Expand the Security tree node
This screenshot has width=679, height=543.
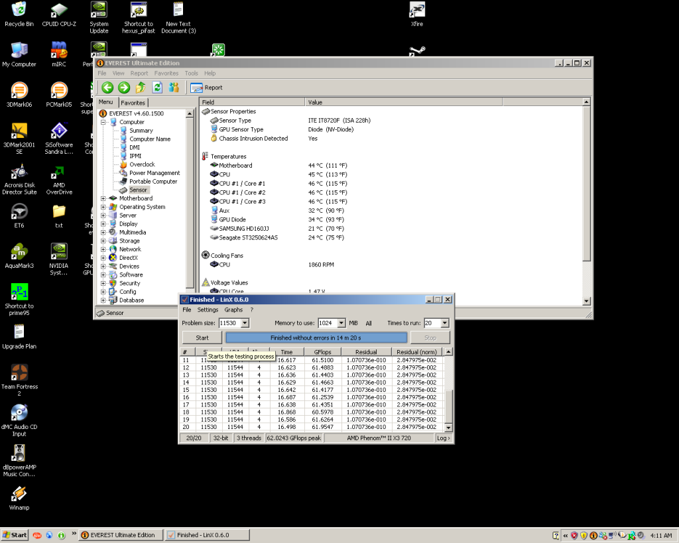pyautogui.click(x=103, y=283)
